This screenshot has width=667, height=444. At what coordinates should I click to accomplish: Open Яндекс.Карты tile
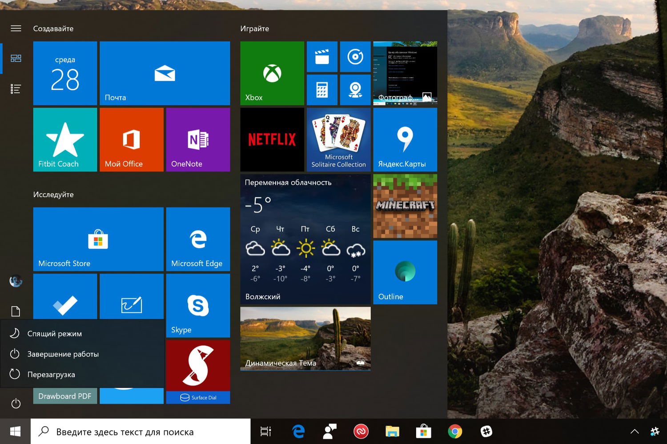point(405,140)
